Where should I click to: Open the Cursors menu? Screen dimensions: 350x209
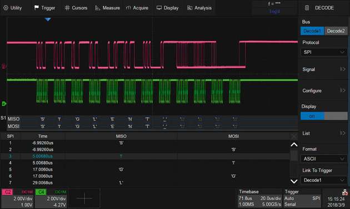[x=76, y=8]
